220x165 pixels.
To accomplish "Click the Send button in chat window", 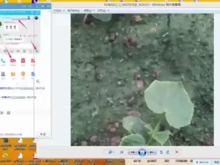I will coord(43,134).
